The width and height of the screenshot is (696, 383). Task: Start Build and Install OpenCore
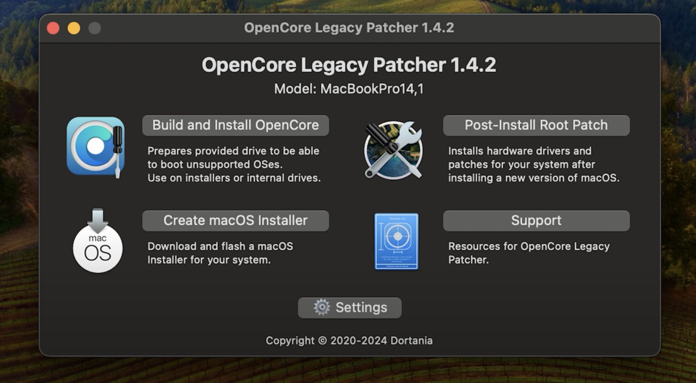(x=235, y=125)
